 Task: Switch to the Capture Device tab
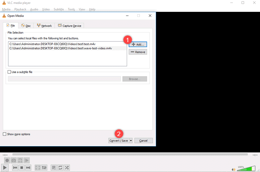pos(69,26)
